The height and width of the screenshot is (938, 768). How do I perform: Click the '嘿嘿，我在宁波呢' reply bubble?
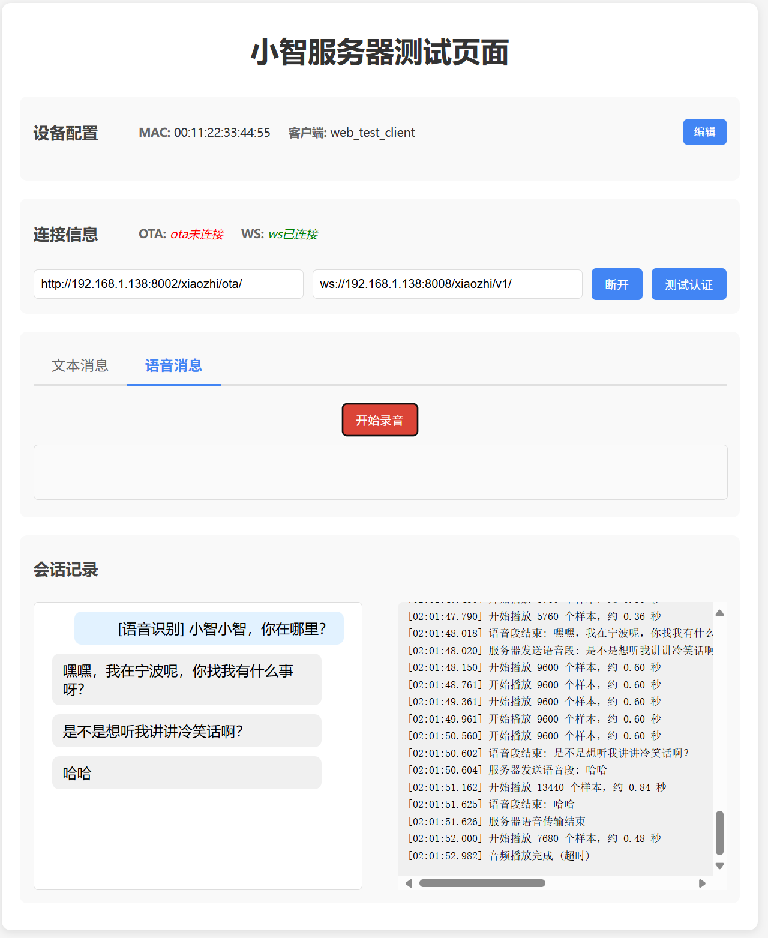187,679
